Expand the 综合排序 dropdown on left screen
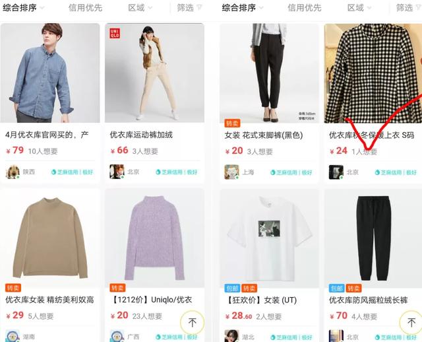This screenshot has width=422, height=342. click(x=24, y=8)
